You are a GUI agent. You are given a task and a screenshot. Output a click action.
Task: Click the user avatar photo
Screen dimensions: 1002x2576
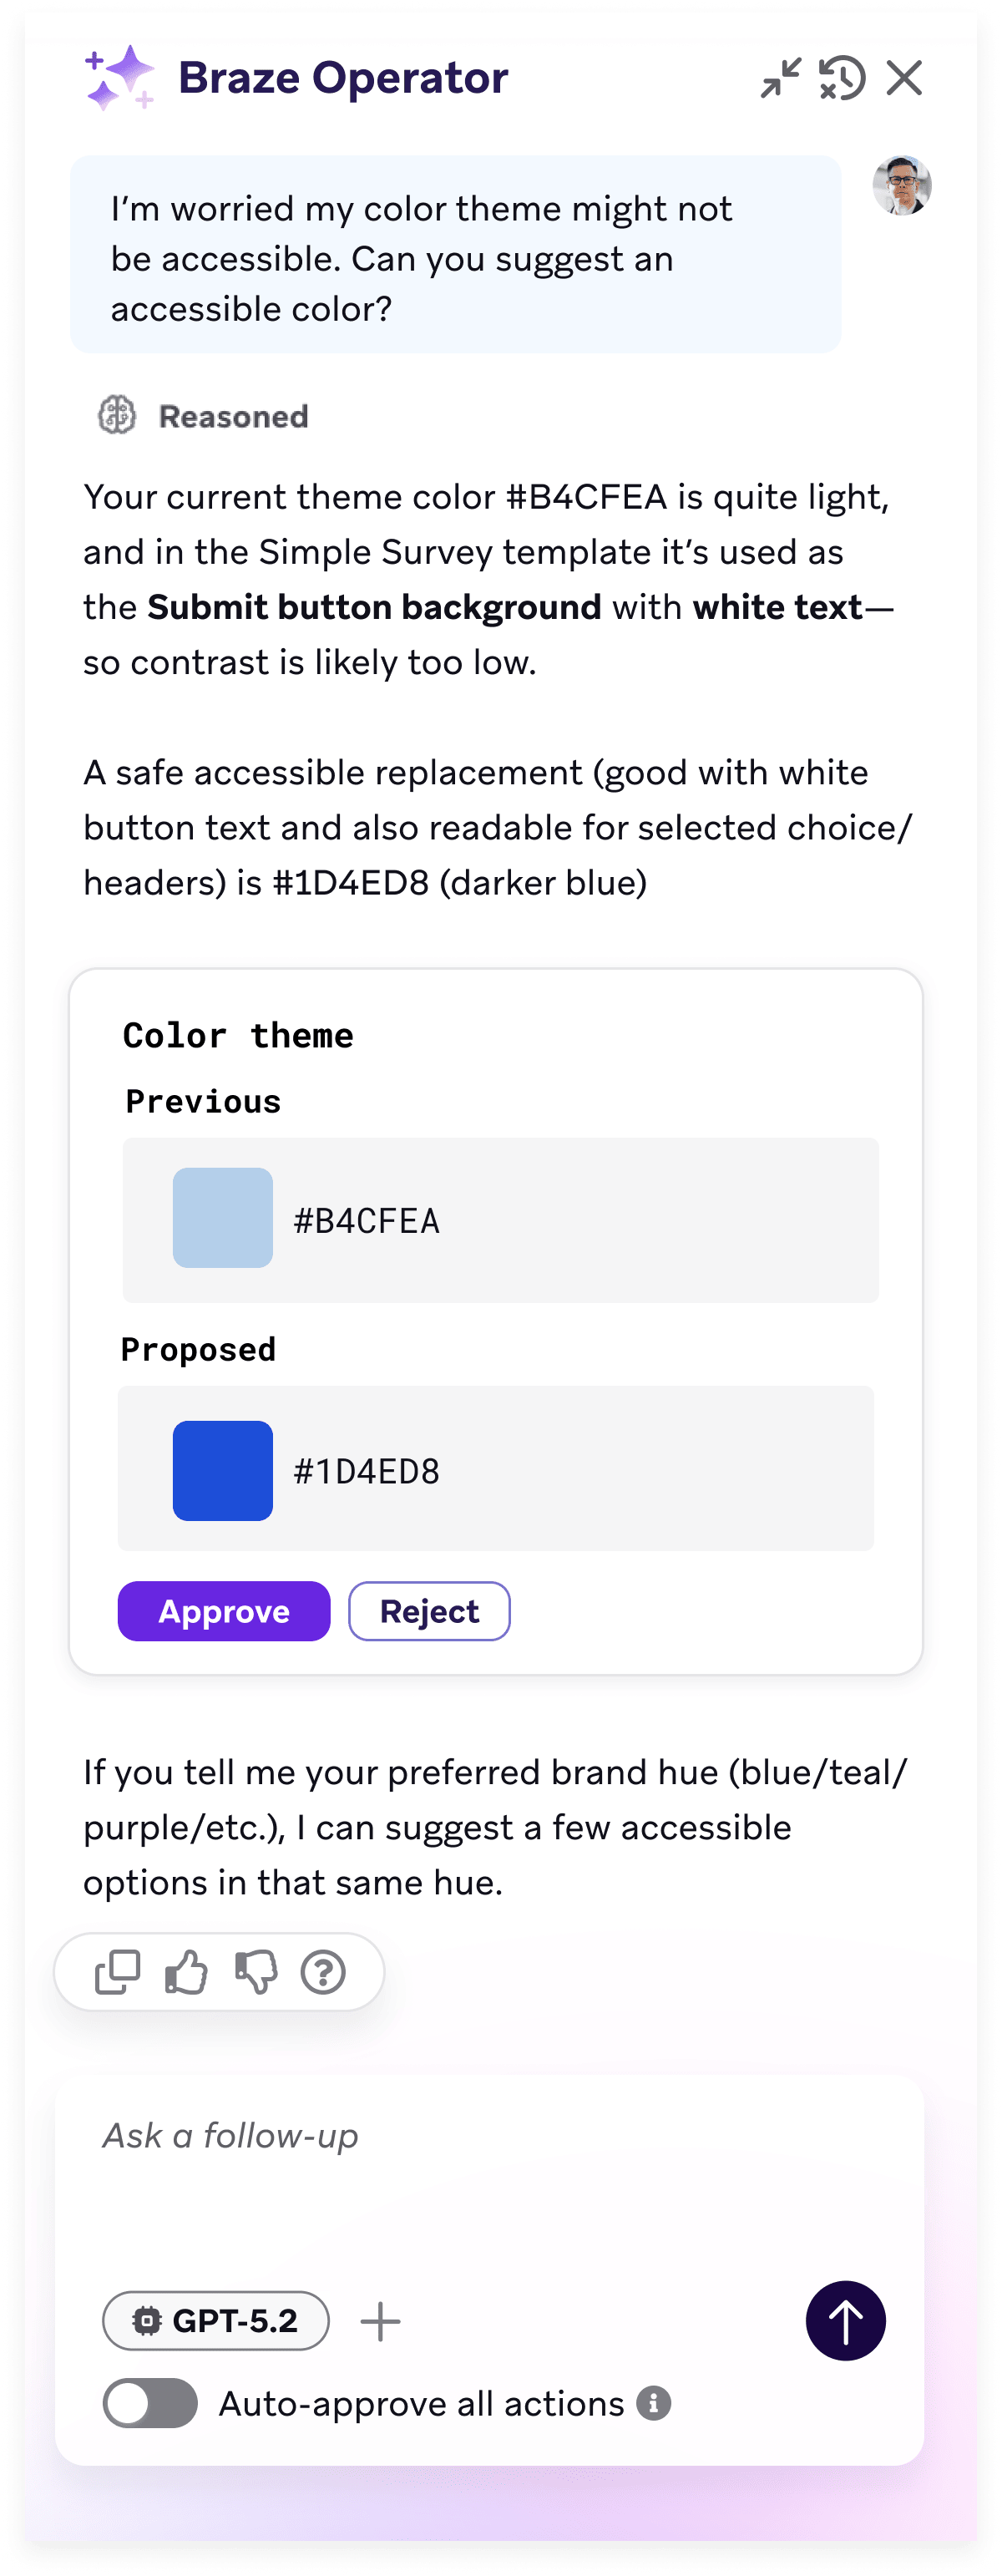pyautogui.click(x=901, y=185)
